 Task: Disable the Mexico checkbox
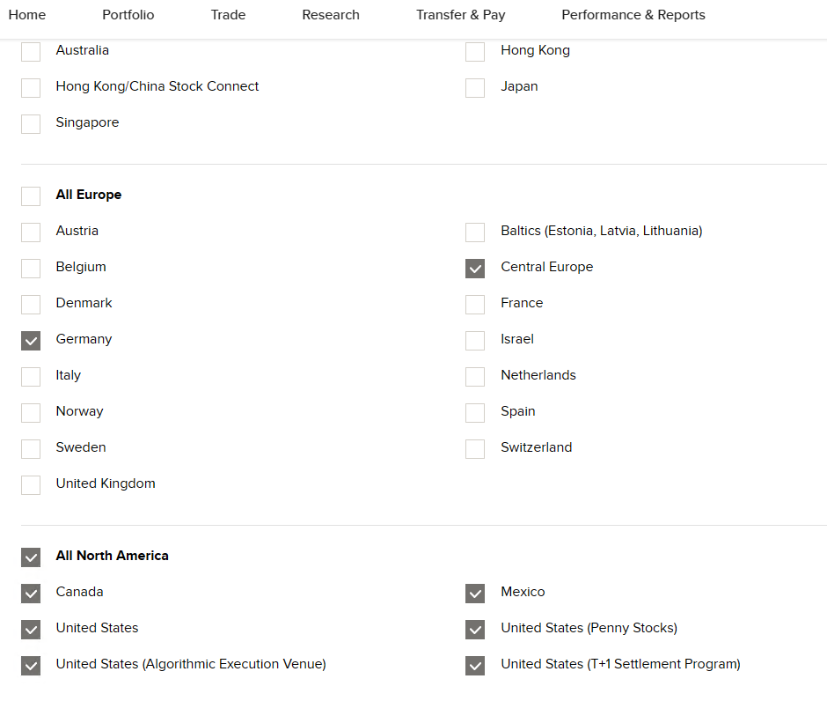tap(475, 593)
